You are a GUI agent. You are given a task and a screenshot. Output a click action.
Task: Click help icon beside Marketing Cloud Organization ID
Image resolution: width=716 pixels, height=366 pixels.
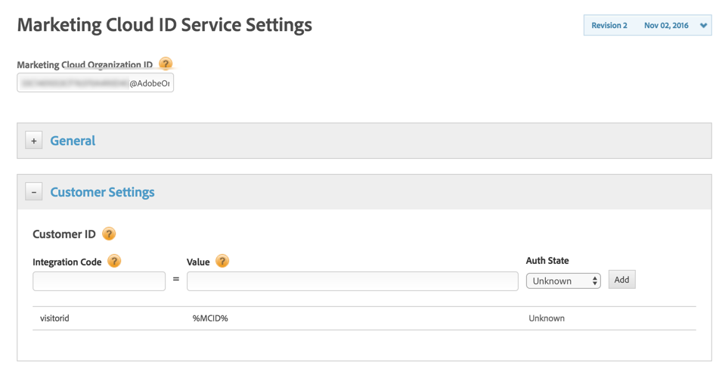coord(166,64)
